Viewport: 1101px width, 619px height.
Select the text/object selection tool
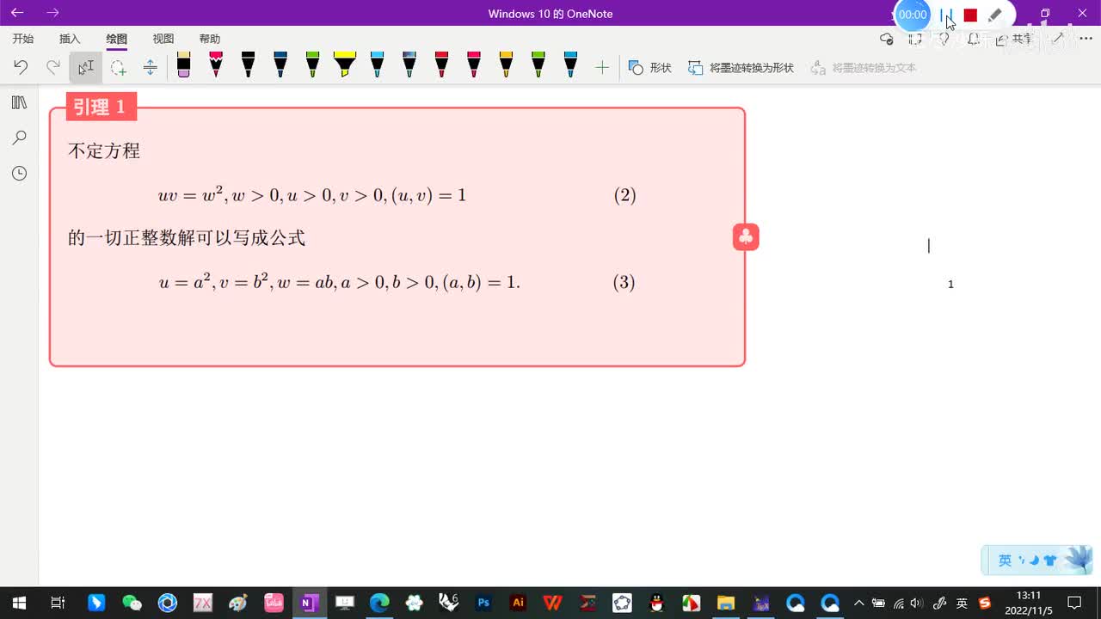pos(86,67)
